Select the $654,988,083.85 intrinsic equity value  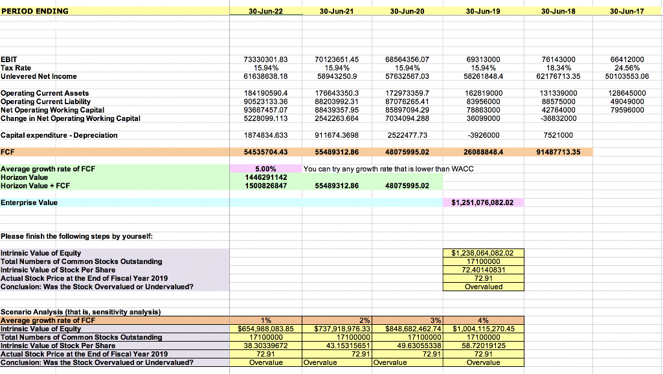[266, 329]
